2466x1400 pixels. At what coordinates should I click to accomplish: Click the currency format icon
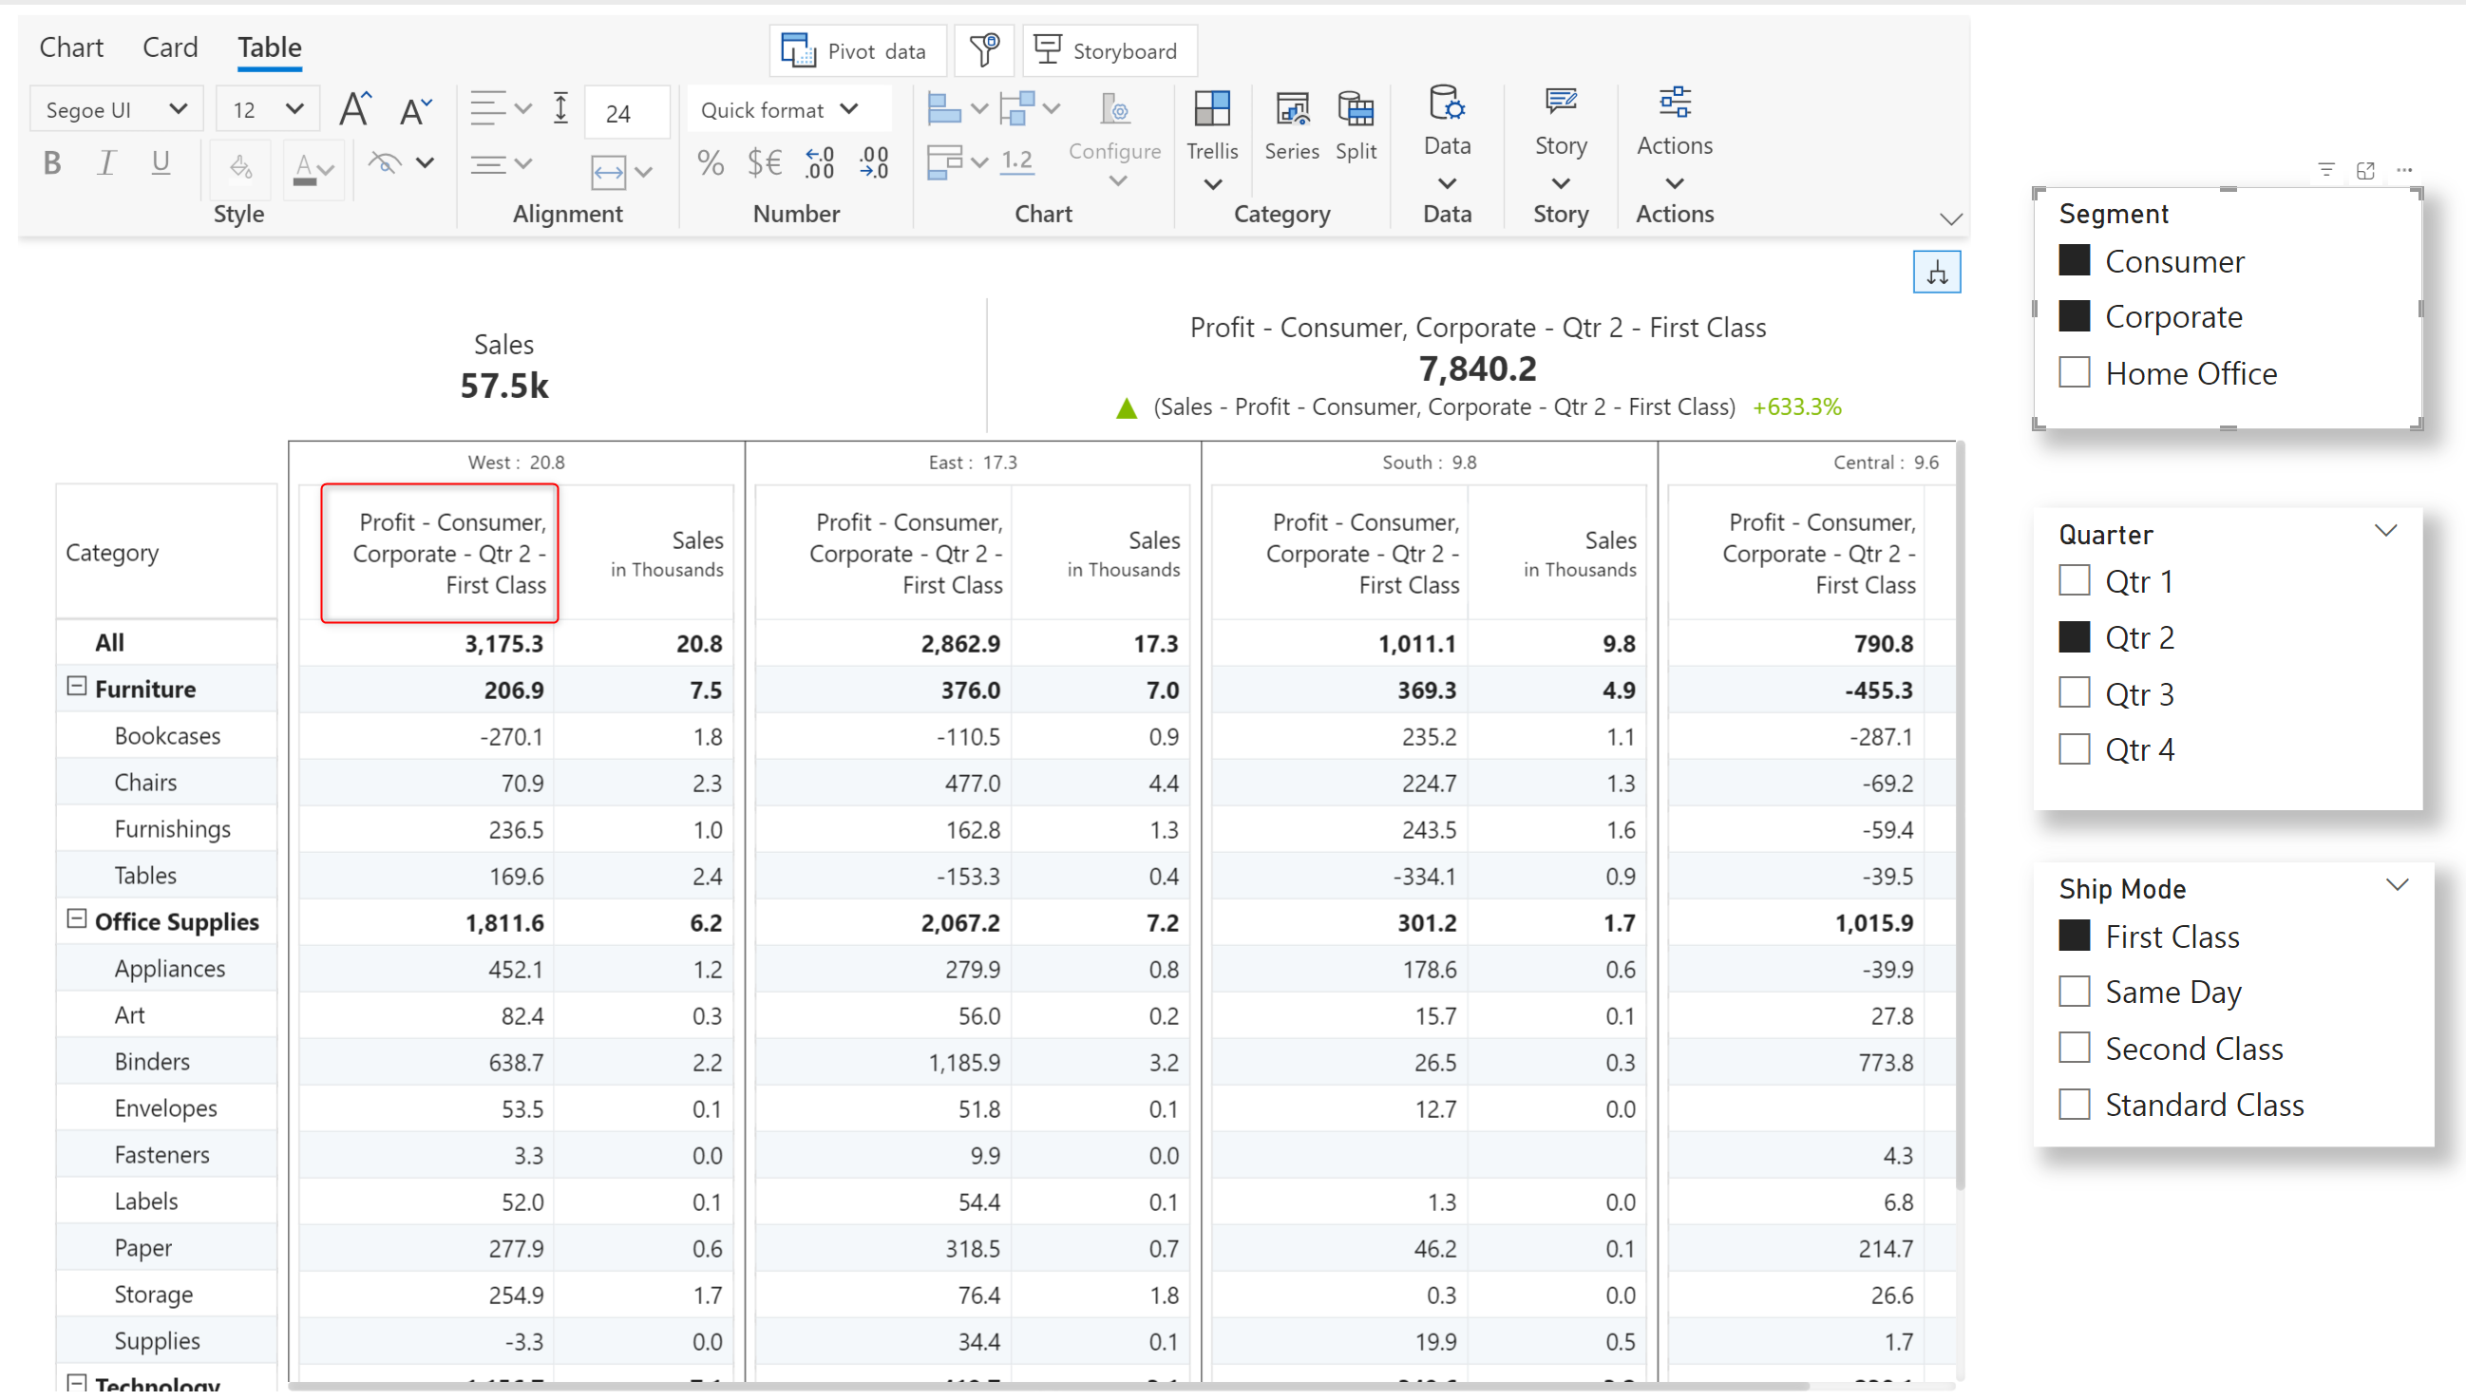pyautogui.click(x=765, y=163)
